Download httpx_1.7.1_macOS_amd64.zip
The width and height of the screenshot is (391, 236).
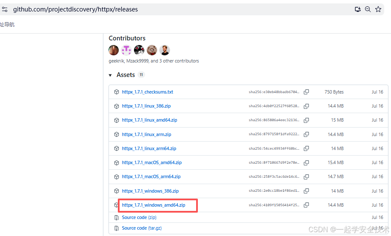[x=152, y=162]
